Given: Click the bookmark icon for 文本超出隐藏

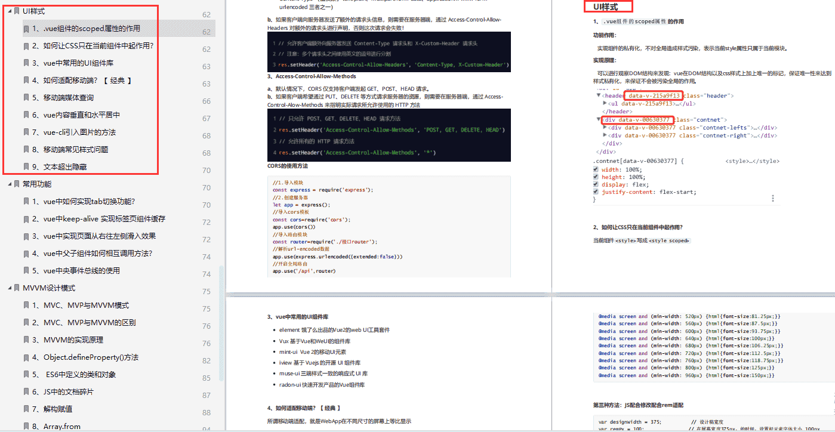Looking at the screenshot, I should [26, 167].
